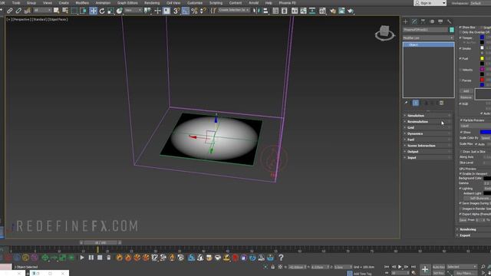Expand the Simulation rollout

[428, 116]
